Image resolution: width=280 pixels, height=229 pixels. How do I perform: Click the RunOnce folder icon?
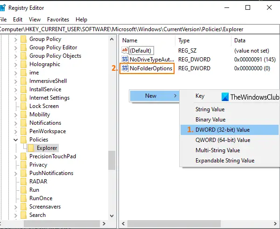point(24,198)
